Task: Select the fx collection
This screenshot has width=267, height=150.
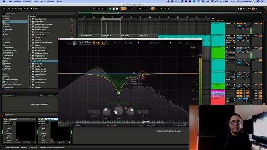Action: 5,32
